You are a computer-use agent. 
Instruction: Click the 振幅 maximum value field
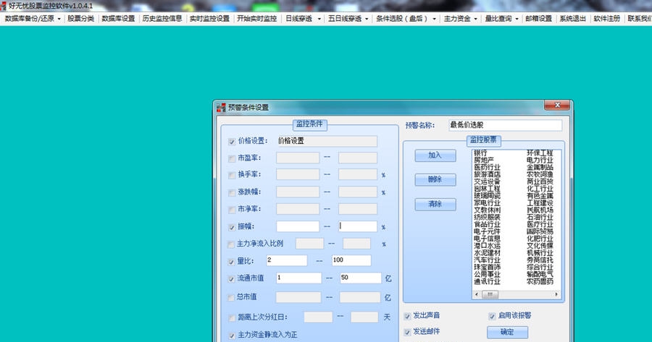coord(358,226)
